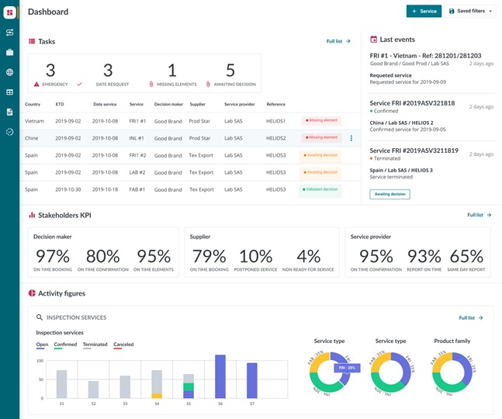Open the Dashboard icon in sidebar
502x419 pixels.
click(9, 12)
